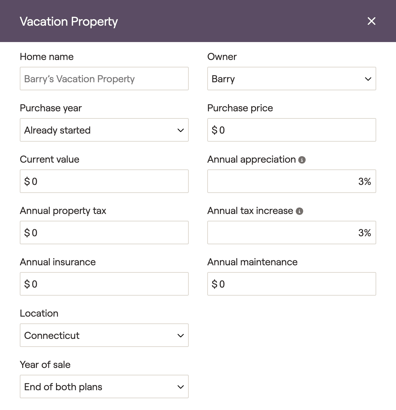Focus the Purchase price input
Viewport: 396px width, 410px height.
tap(291, 130)
